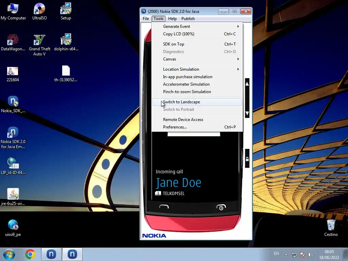Open In-app purchase simulation
Viewport: 348px width, 261px height.
click(197, 77)
